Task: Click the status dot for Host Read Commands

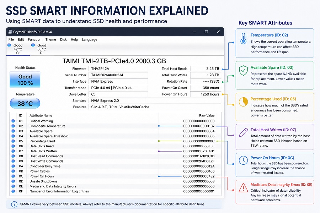Action: pos(13,156)
